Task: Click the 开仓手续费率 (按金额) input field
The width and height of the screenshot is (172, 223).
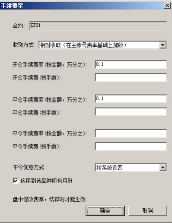Action: pyautogui.click(x=131, y=64)
